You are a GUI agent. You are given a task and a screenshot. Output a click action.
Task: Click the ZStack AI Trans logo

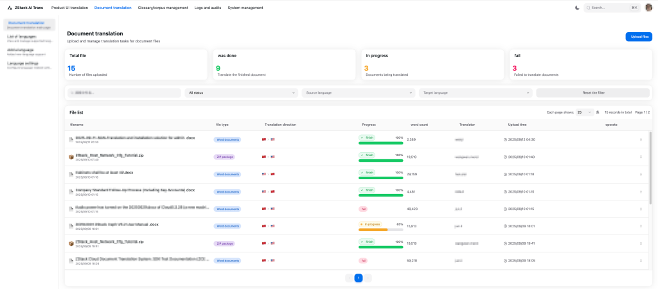click(x=27, y=8)
